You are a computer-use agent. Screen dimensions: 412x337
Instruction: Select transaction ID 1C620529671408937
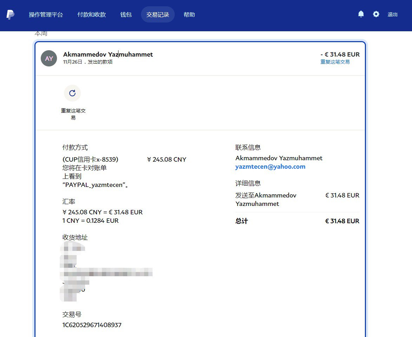point(92,325)
